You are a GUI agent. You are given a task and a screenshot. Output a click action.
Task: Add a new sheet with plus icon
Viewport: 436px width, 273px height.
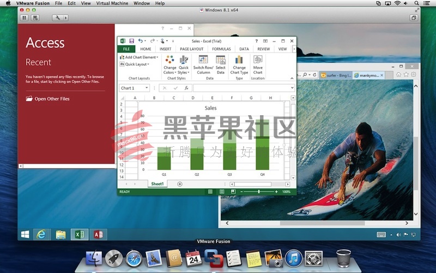tap(180, 184)
